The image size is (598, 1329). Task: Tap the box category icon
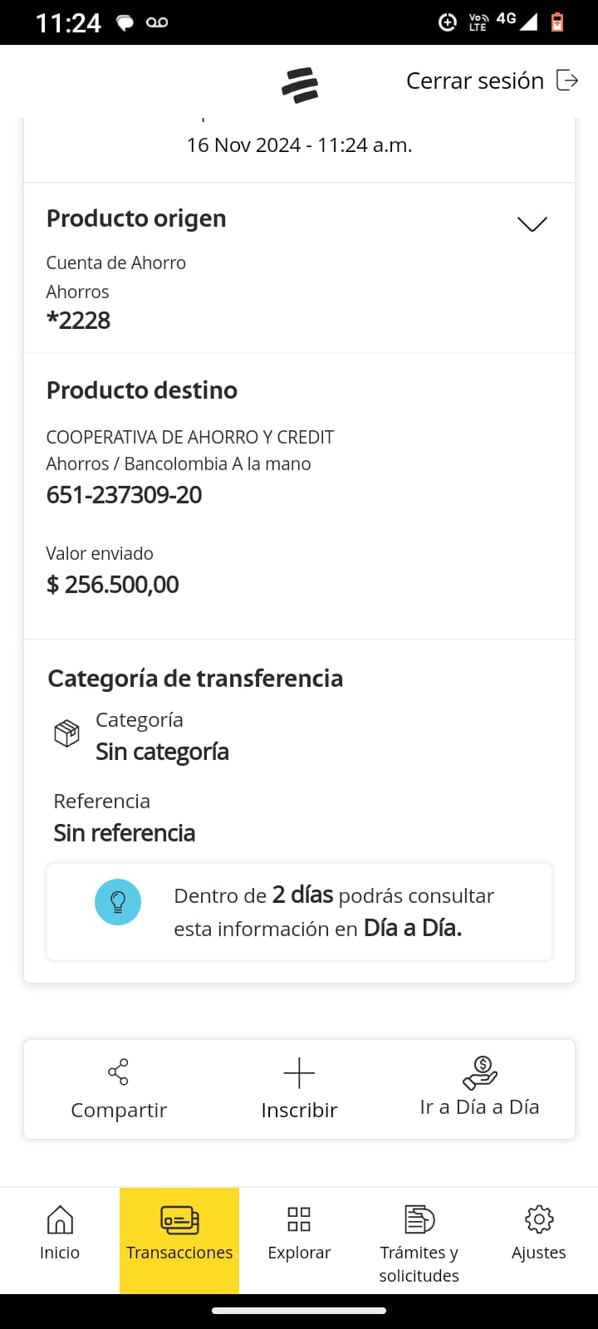pyautogui.click(x=66, y=733)
